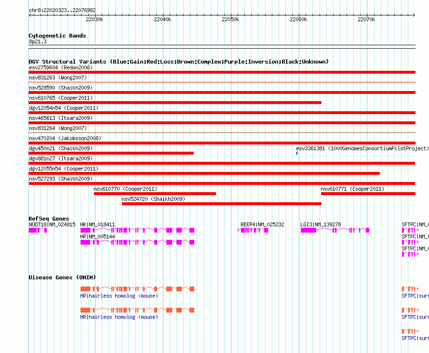This screenshot has width=429, height=353.
Task: Click the 22070k ruler position
Action: point(366,19)
